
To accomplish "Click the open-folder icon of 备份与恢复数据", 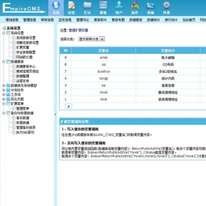I will click(x=9, y=113).
